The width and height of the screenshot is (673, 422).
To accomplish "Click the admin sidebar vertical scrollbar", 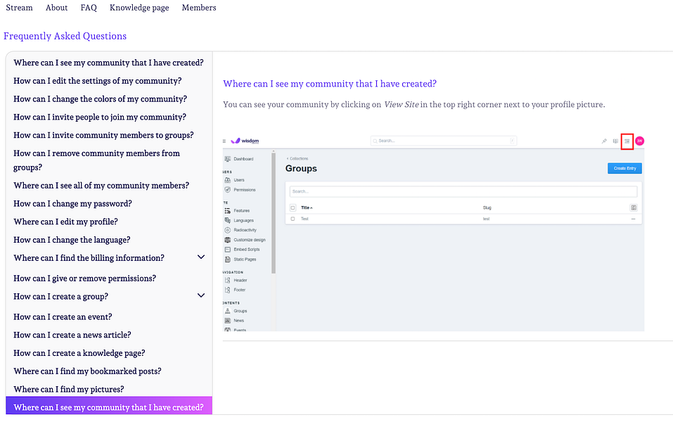I will click(x=274, y=213).
